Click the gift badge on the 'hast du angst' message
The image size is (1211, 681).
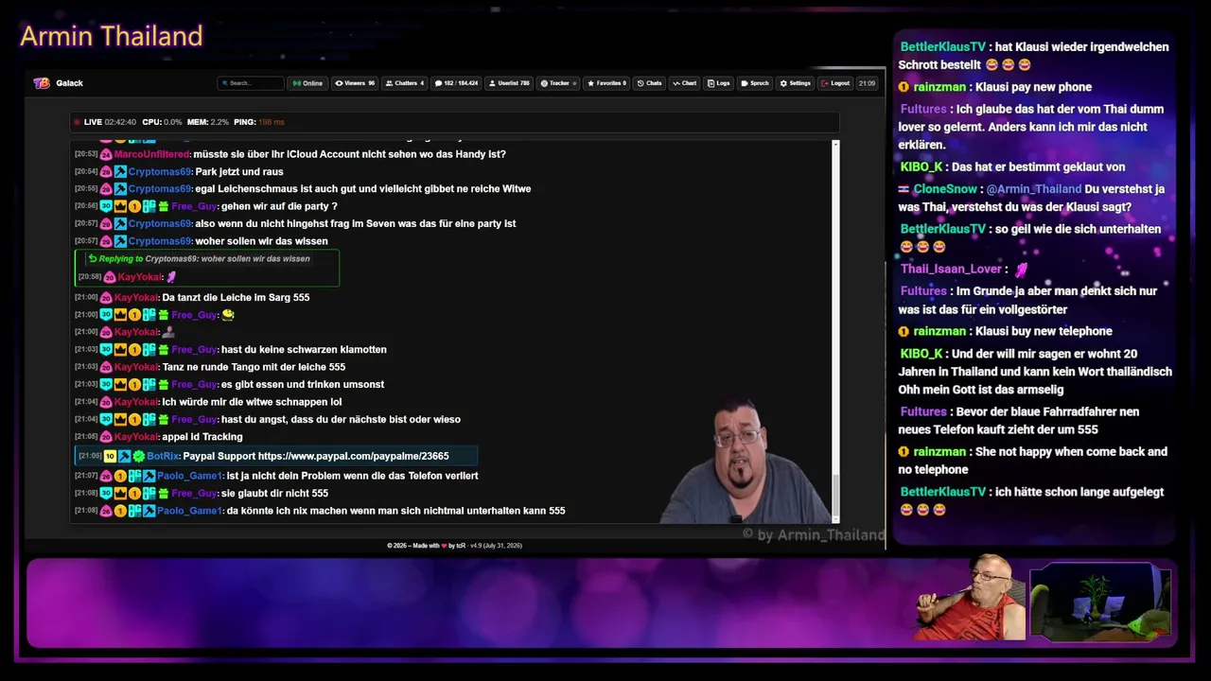point(163,420)
